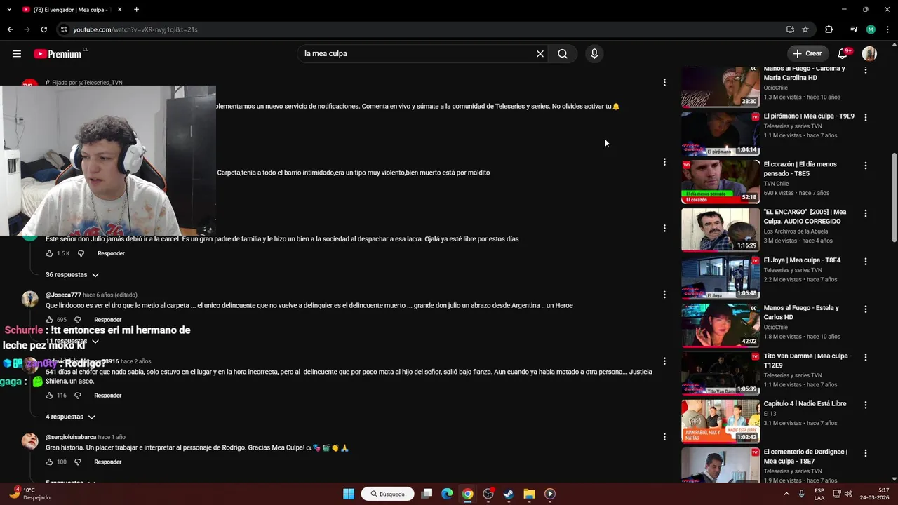The image size is (898, 505).
Task: Click the magnifier search button
Action: pos(563,53)
